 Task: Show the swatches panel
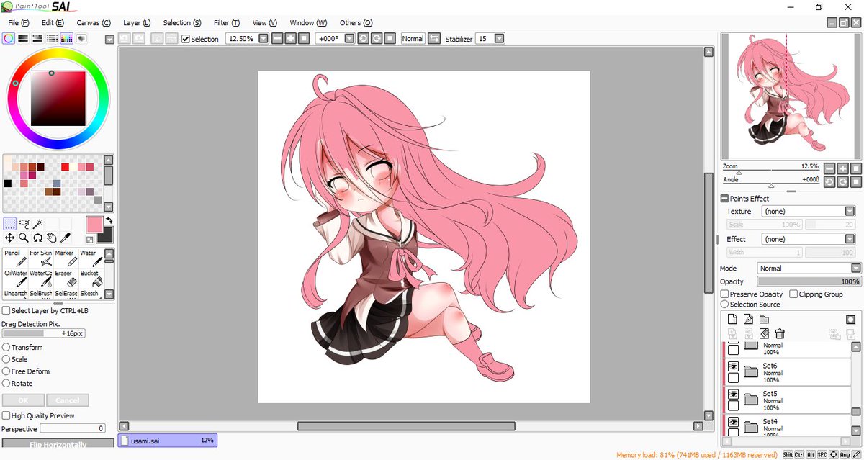coord(66,38)
